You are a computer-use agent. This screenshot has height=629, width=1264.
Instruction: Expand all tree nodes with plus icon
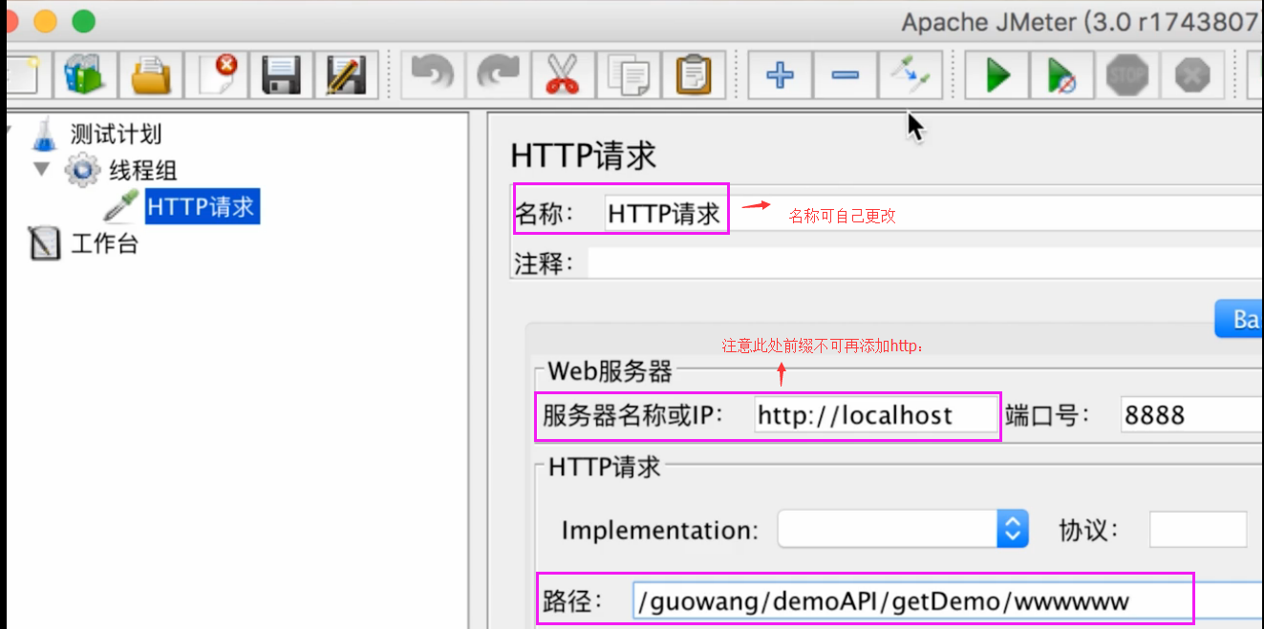[781, 73]
